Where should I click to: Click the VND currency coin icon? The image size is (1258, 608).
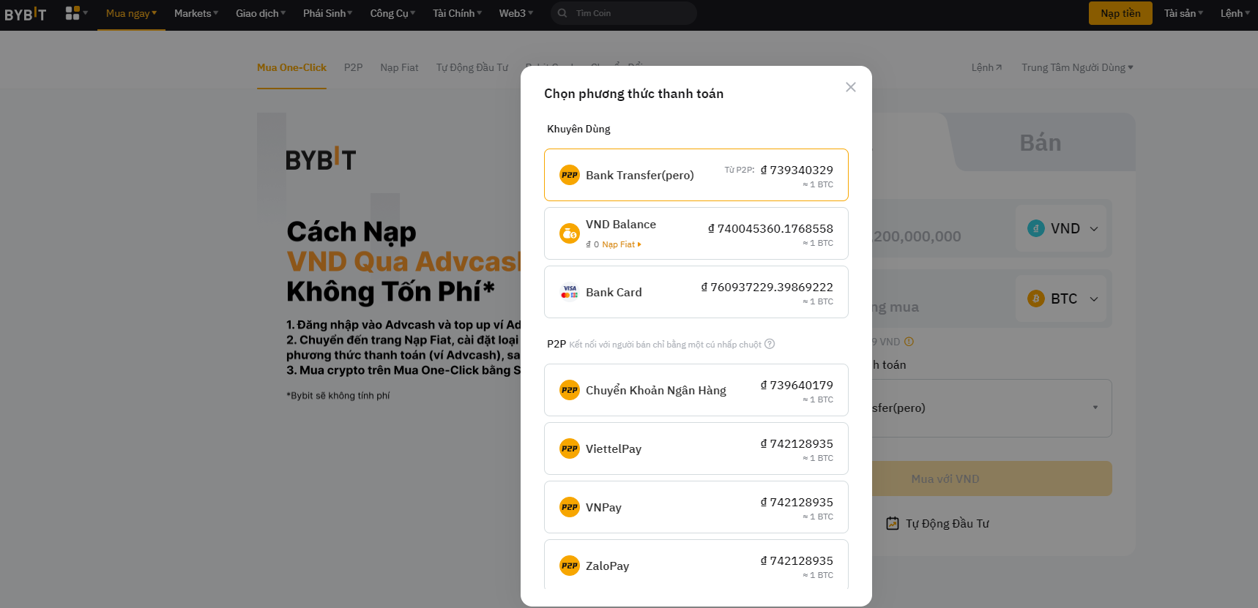click(x=1036, y=228)
